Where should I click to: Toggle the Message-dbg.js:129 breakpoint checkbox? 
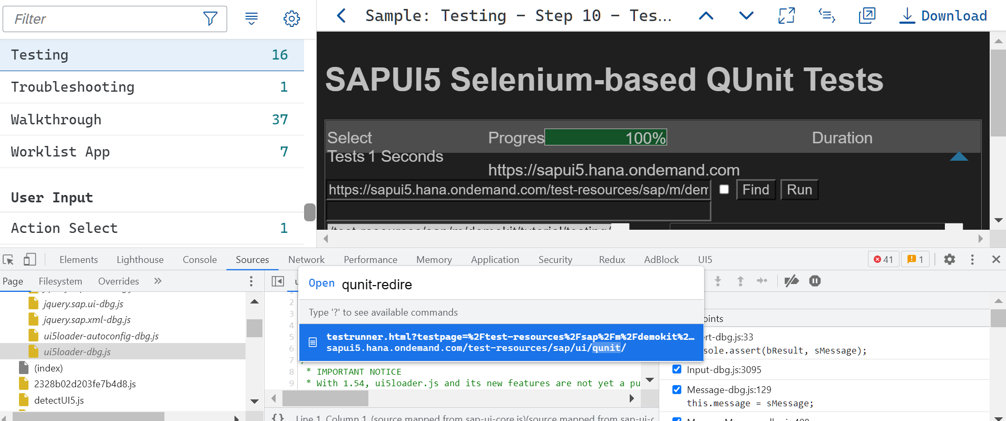click(x=677, y=389)
